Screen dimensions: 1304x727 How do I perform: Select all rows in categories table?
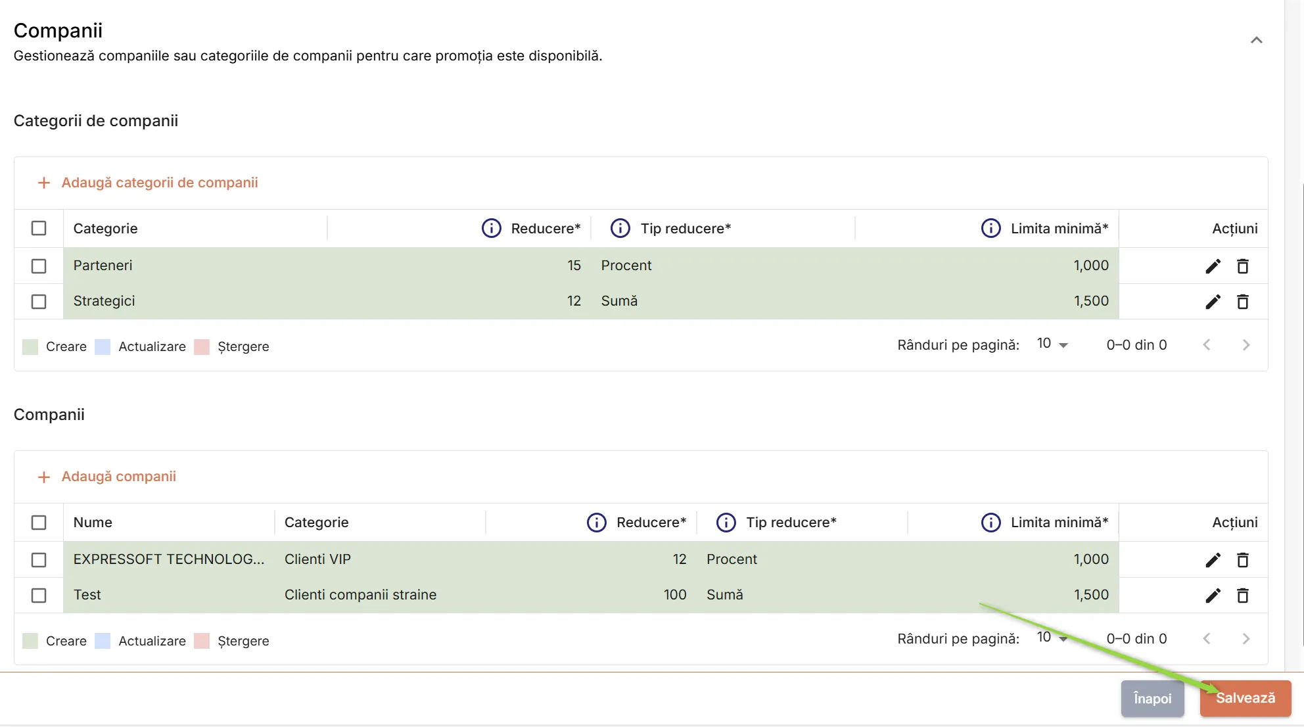pyautogui.click(x=39, y=228)
